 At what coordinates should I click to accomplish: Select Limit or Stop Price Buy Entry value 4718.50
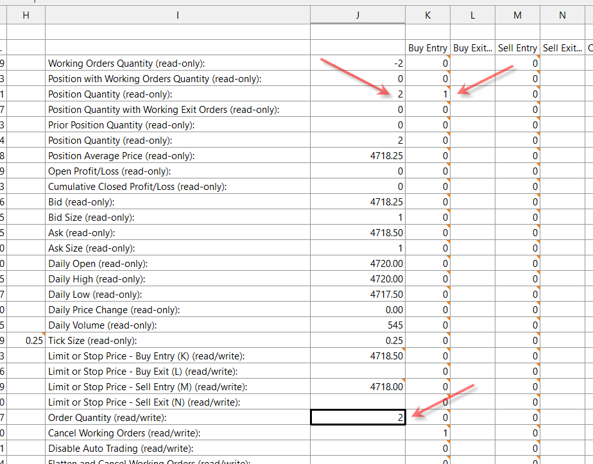pyautogui.click(x=357, y=356)
